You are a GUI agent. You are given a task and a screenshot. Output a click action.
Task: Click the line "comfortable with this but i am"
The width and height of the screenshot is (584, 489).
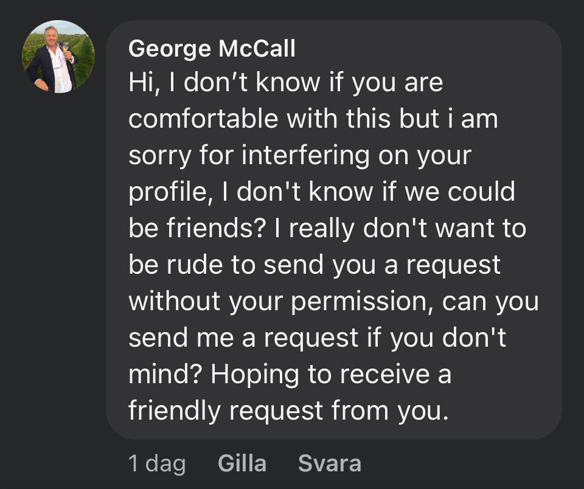pyautogui.click(x=313, y=119)
